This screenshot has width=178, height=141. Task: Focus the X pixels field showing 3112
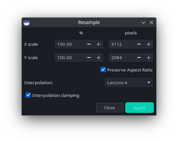click(x=121, y=44)
